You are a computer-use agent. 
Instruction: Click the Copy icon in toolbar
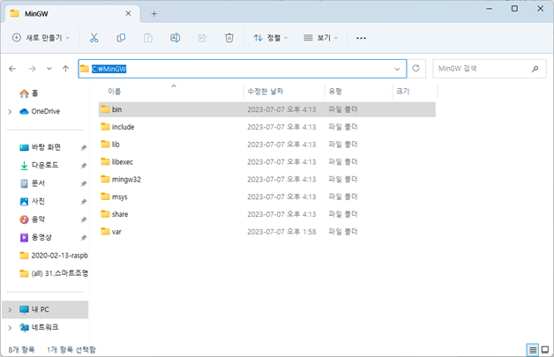click(121, 38)
